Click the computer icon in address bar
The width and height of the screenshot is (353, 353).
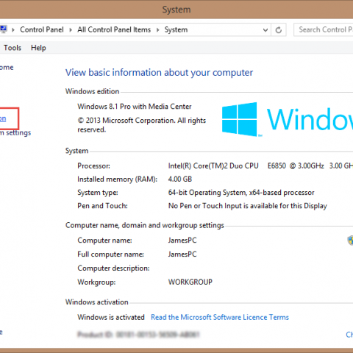(4, 29)
